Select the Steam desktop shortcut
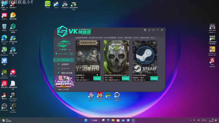The height and width of the screenshot is (123, 219). click(56, 5)
